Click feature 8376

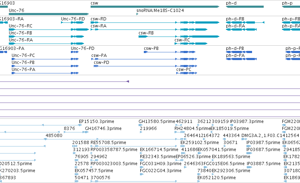[69, 129]
